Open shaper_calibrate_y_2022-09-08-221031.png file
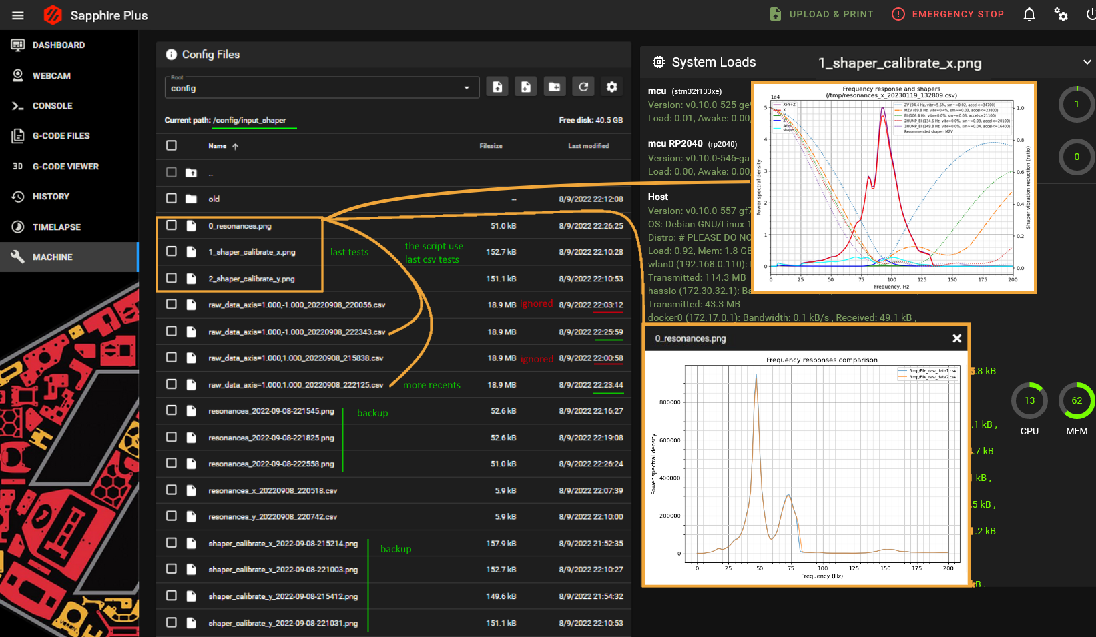This screenshot has width=1096, height=637. point(283,623)
